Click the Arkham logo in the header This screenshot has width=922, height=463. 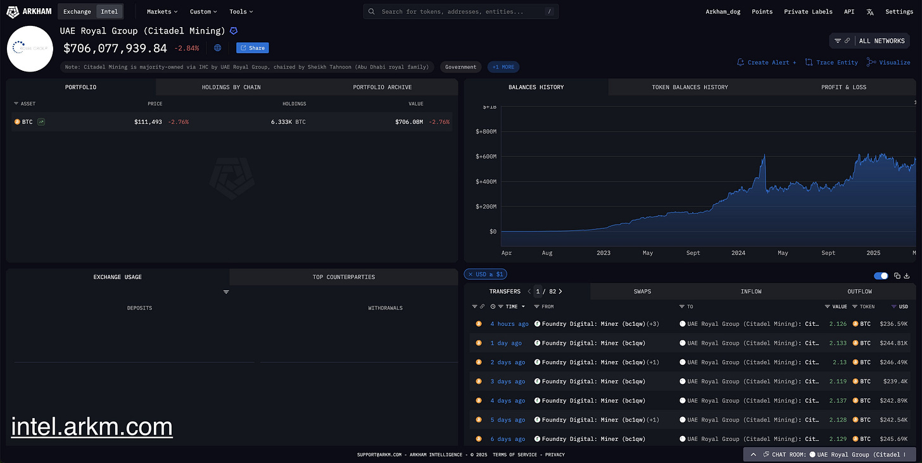point(29,11)
